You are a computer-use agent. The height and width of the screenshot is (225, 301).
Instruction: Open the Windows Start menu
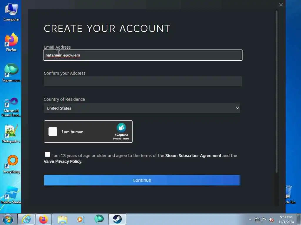pos(8,219)
